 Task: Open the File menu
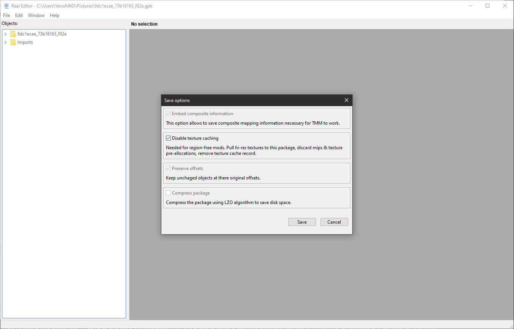pos(6,15)
